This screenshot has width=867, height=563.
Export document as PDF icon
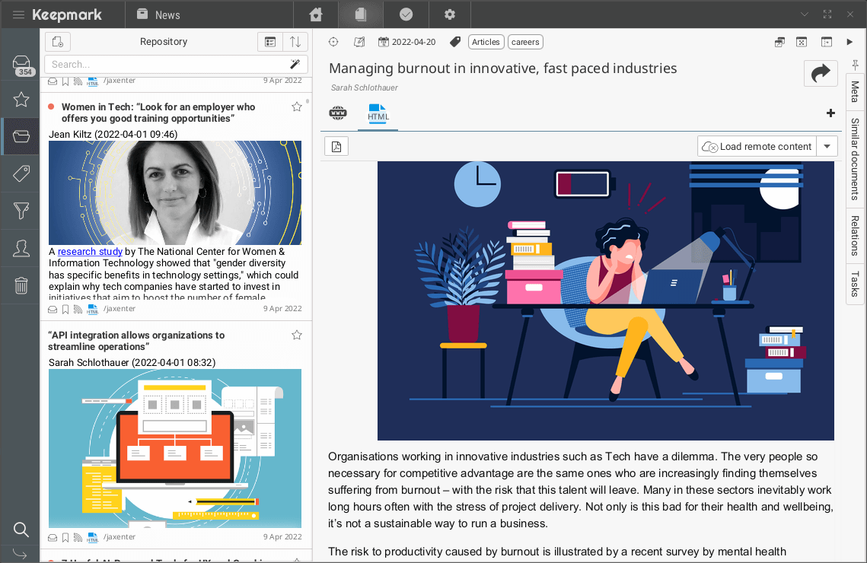coord(336,146)
